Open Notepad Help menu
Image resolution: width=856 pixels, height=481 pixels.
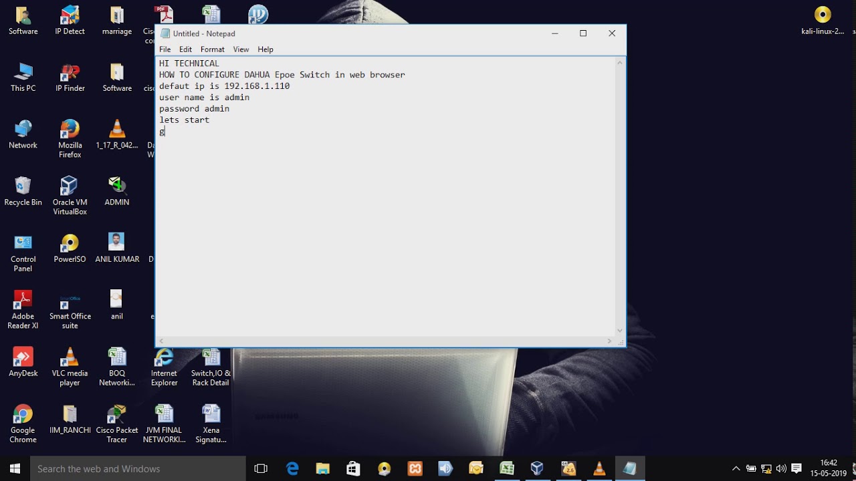265,49
